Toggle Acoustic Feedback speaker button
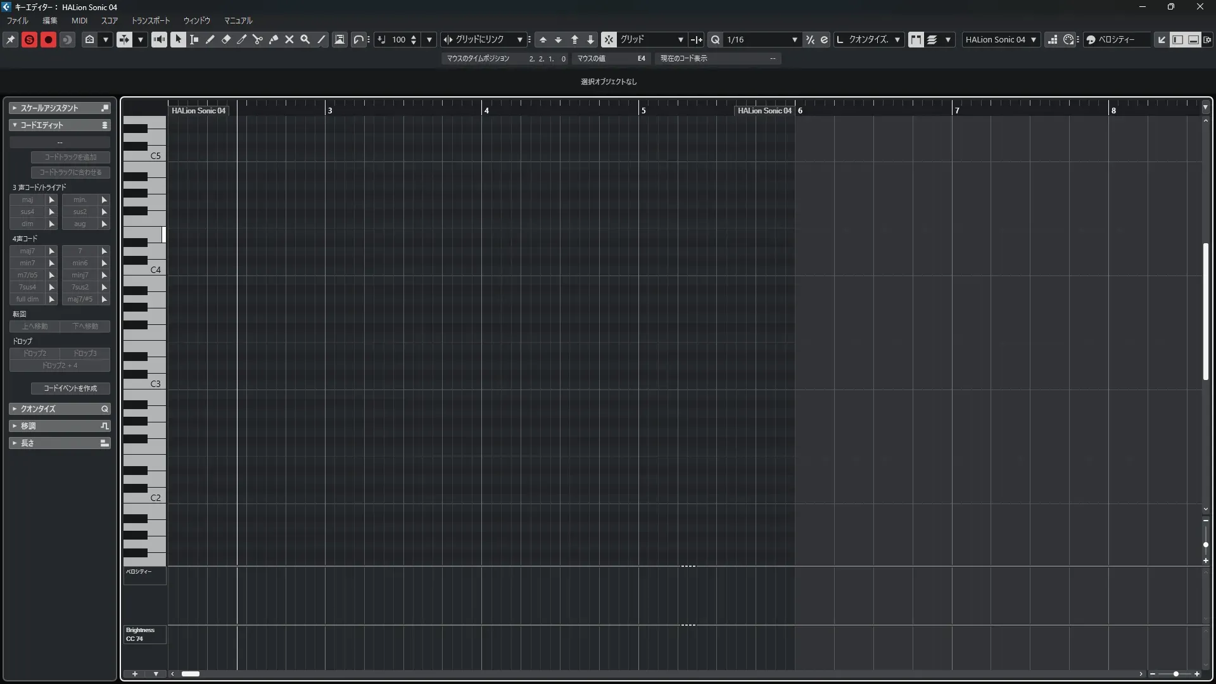The height and width of the screenshot is (684, 1216). [159, 39]
